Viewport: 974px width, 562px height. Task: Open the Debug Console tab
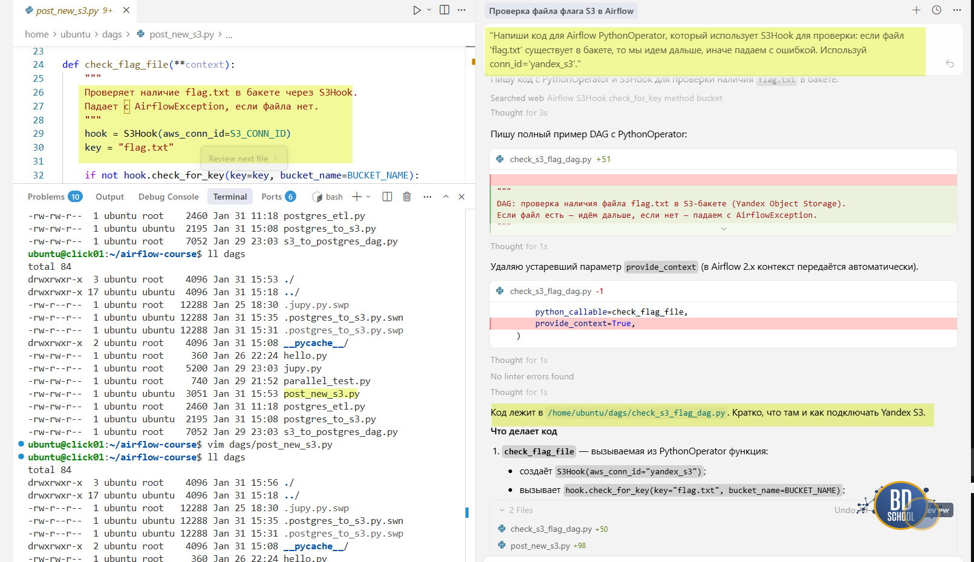[168, 197]
